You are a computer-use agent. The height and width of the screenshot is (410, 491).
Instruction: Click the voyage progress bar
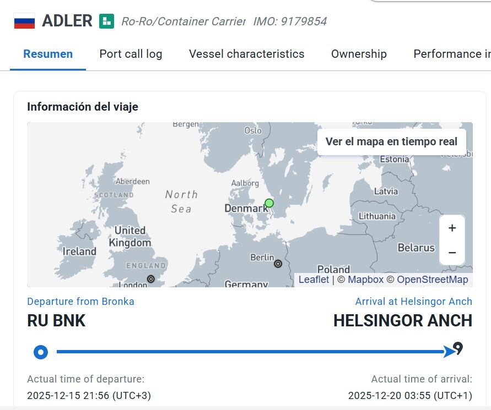click(248, 352)
